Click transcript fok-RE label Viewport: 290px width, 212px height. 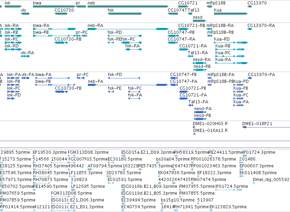114,39
